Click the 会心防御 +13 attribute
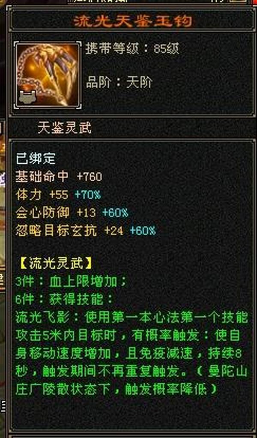The image size is (257, 438). point(56,213)
